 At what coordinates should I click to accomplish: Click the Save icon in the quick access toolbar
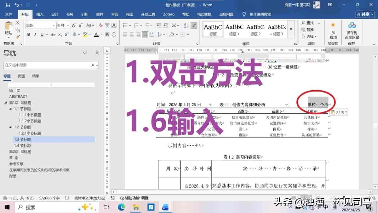pyautogui.click(x=8, y=5)
